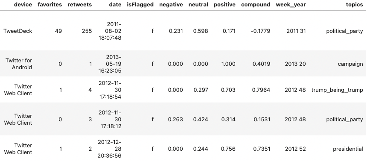The image size is (367, 161).
Task: Select the TweetDeck device cell
Action: pos(18,31)
